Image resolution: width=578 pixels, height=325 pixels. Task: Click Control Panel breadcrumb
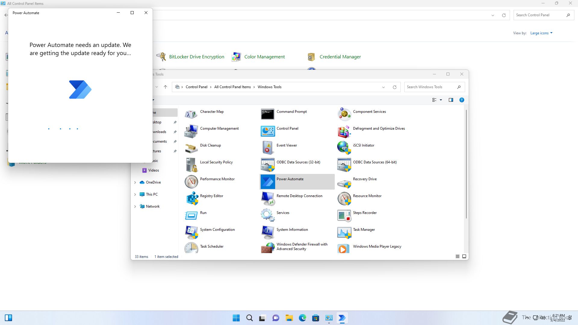(x=196, y=87)
